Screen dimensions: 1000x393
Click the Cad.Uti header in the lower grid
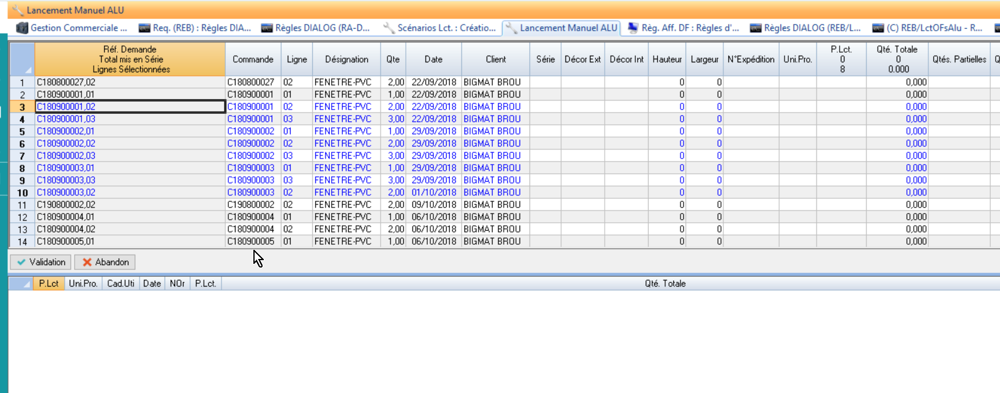[121, 283]
